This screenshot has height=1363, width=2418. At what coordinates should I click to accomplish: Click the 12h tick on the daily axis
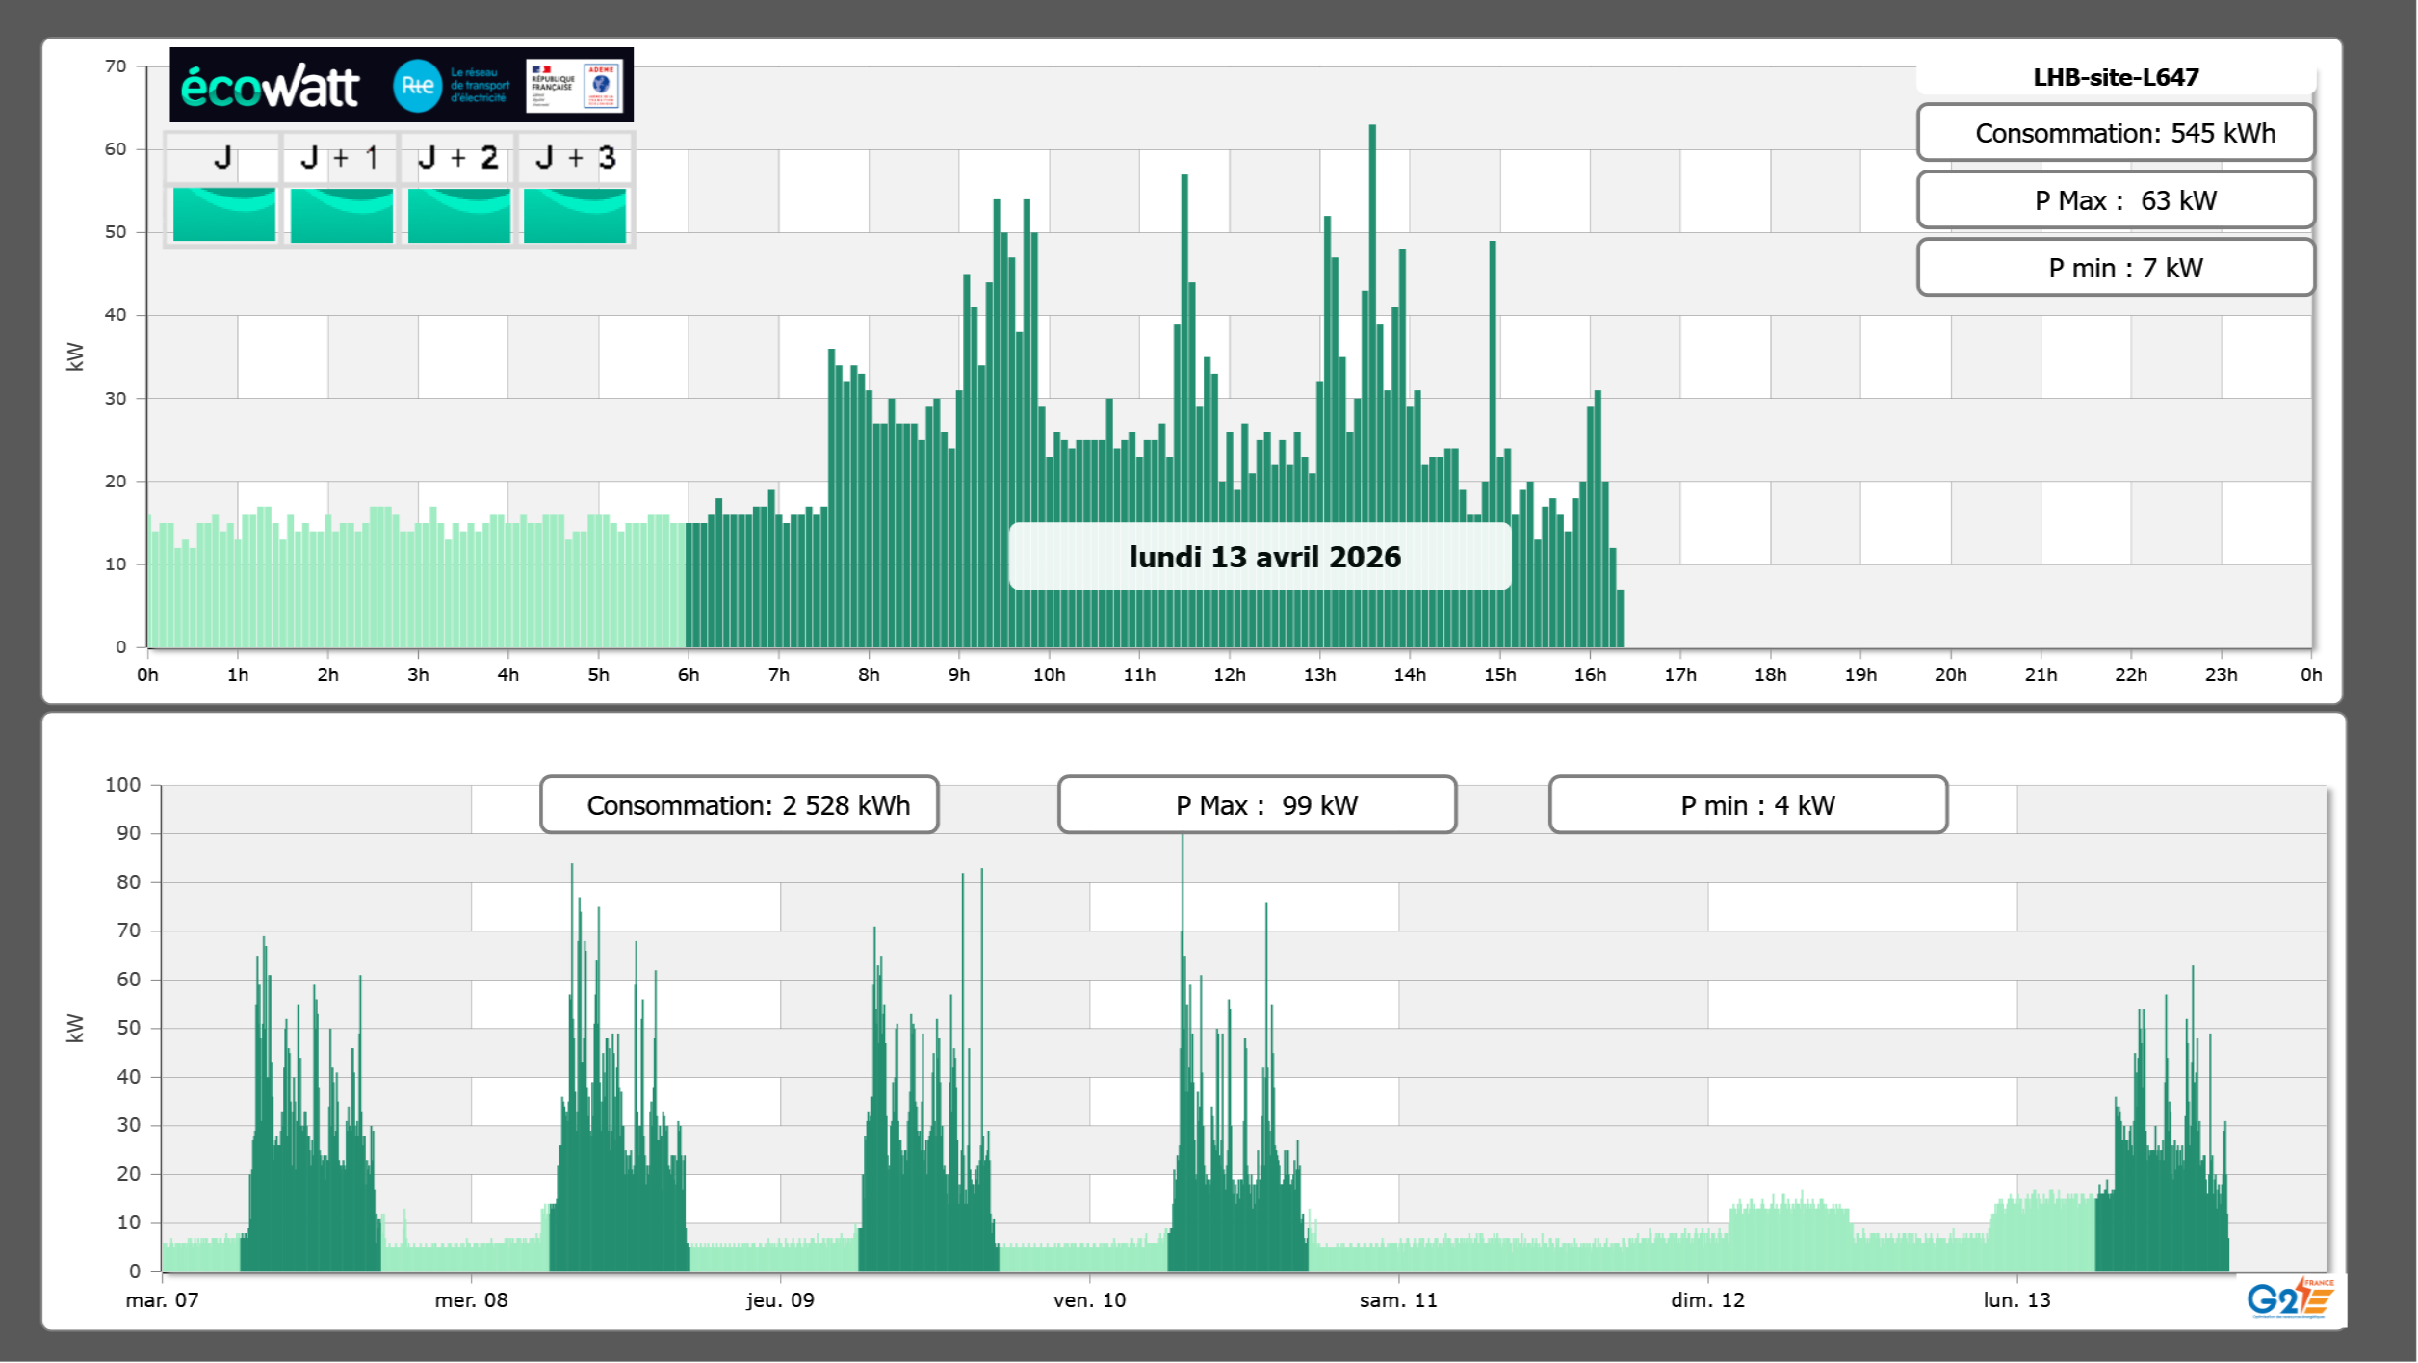point(1230,675)
